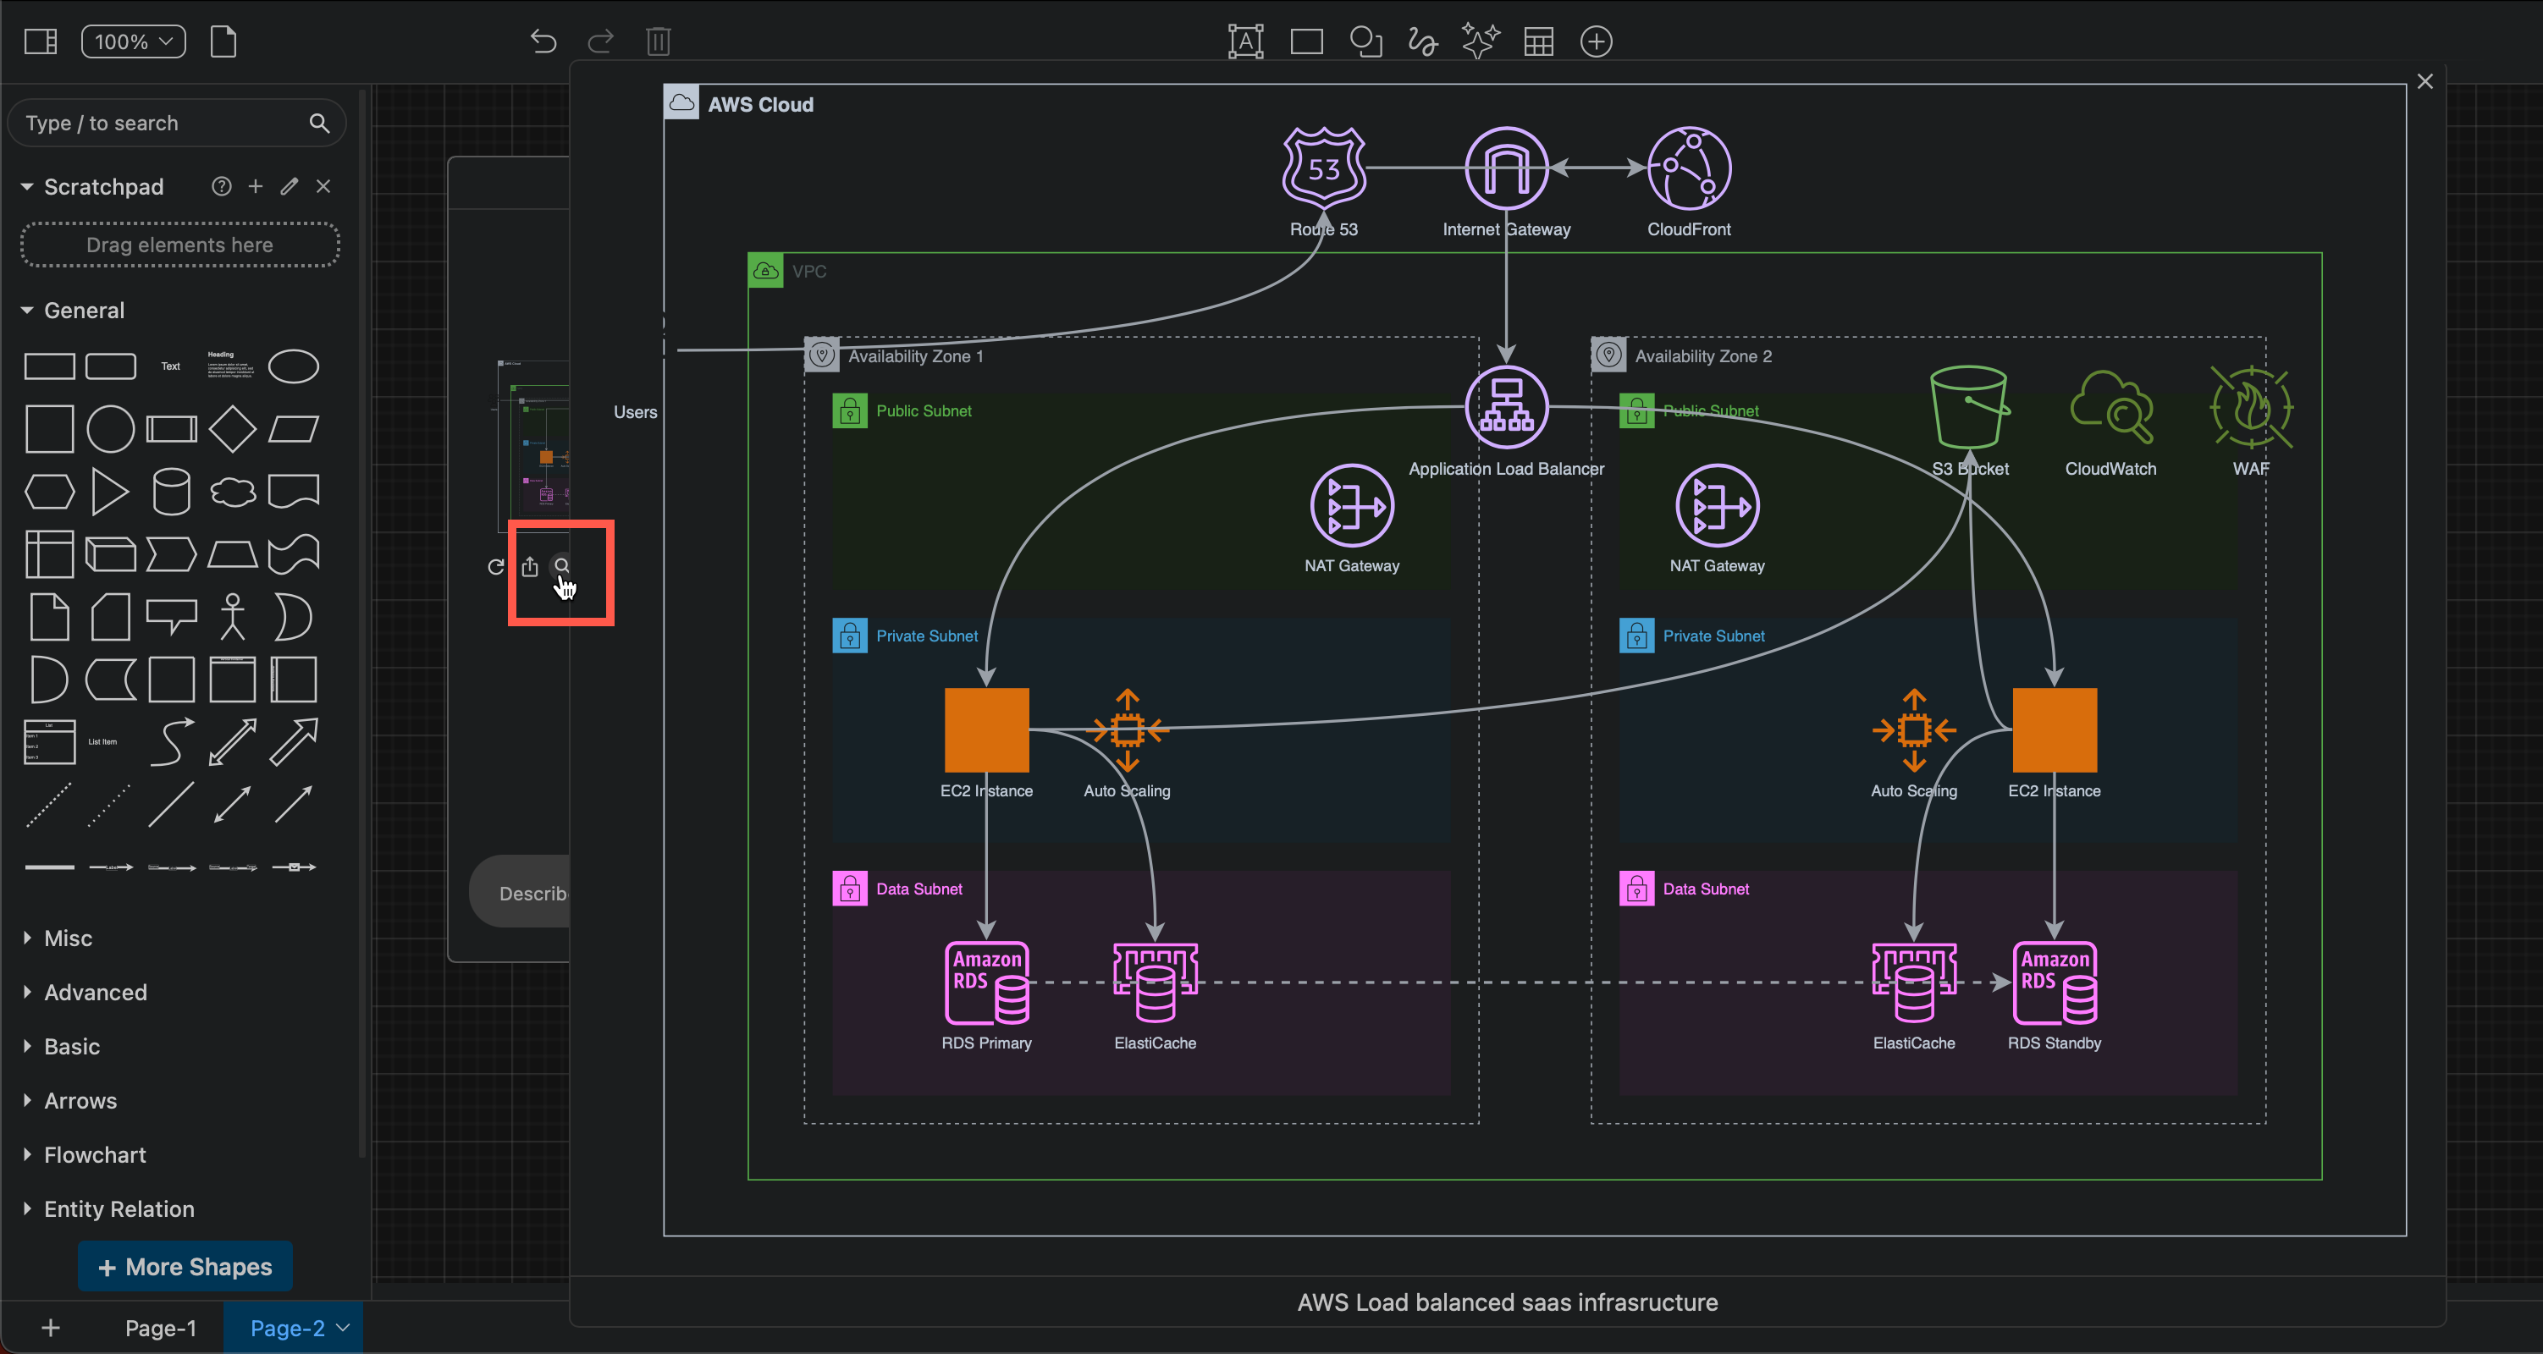Click the shape search input field

[x=158, y=123]
